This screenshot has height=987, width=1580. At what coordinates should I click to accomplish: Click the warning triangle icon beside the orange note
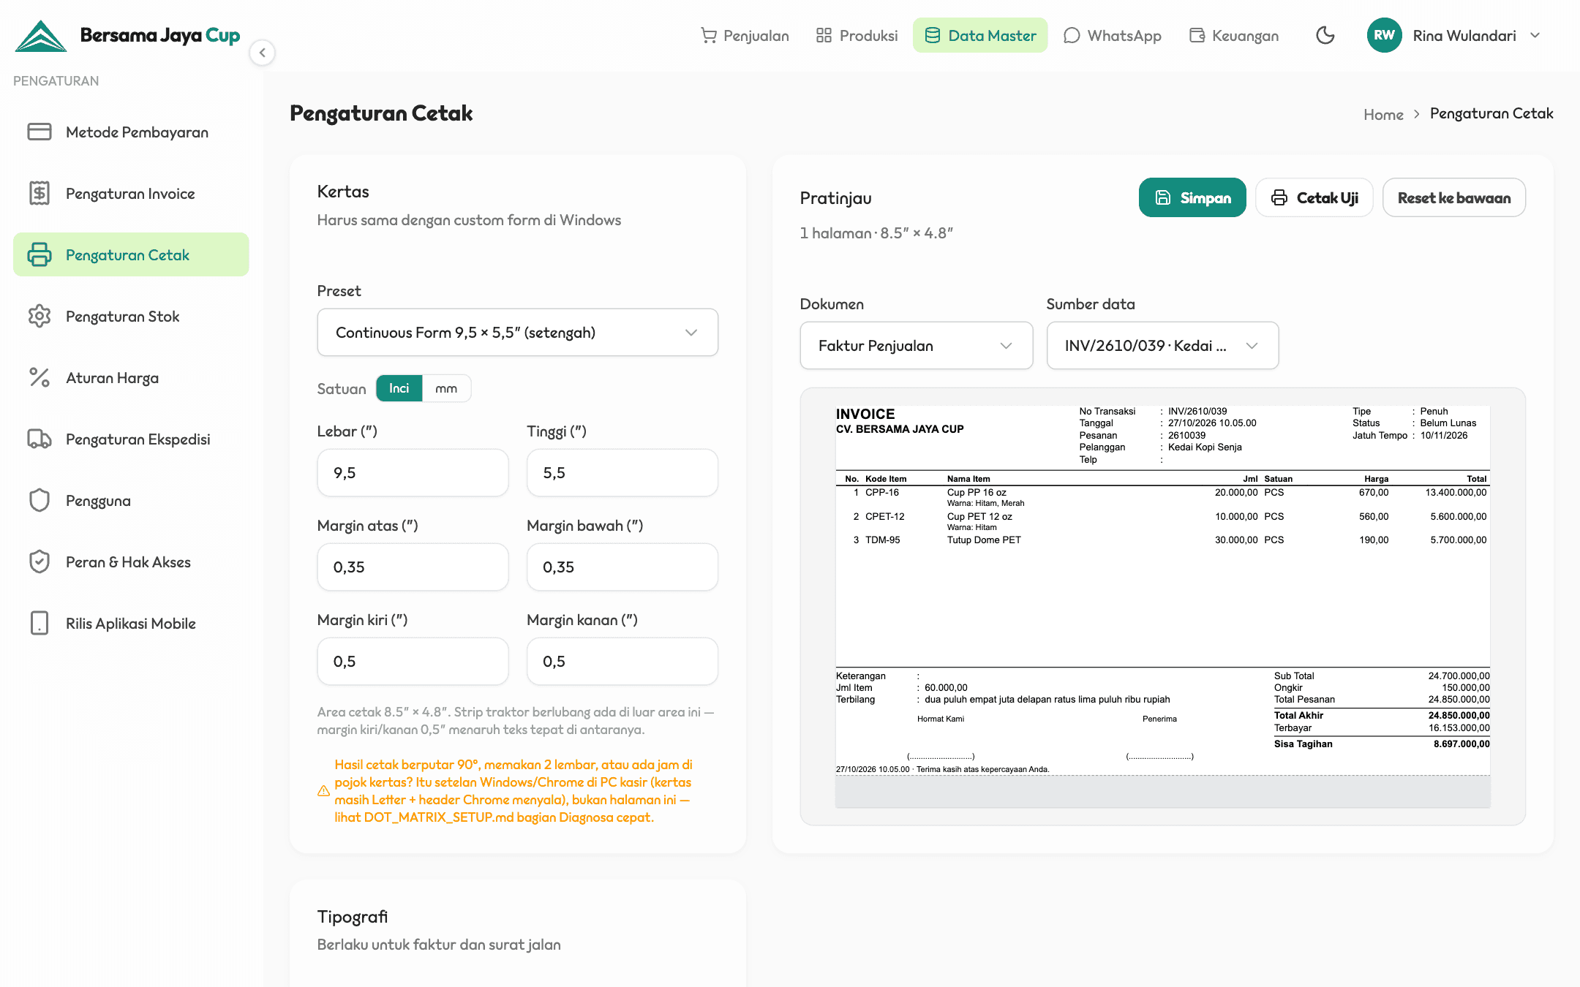[323, 790]
